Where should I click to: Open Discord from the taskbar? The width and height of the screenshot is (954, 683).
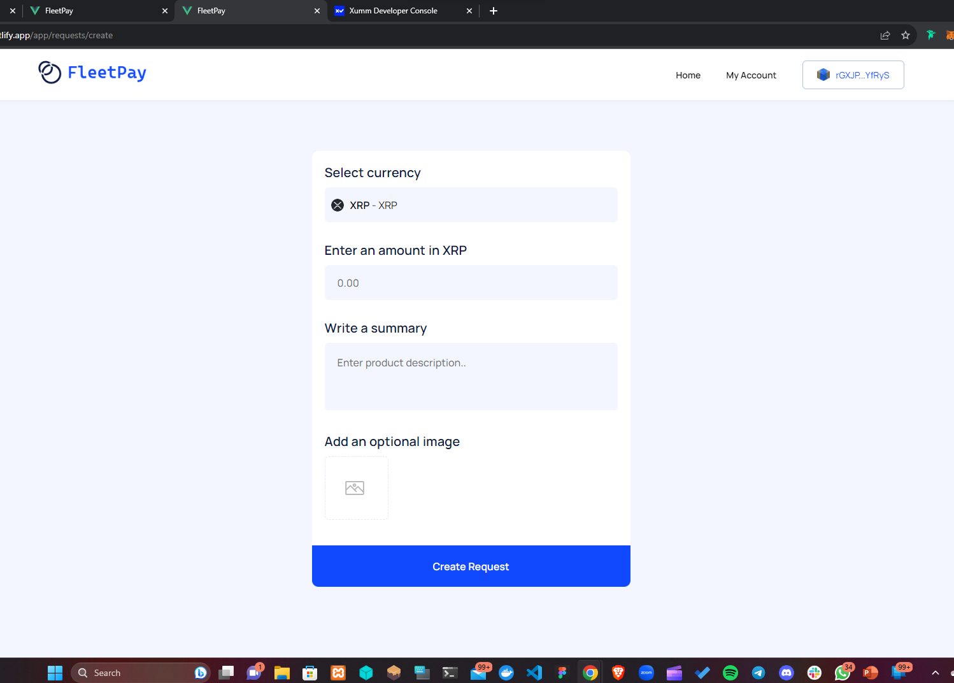(x=787, y=673)
